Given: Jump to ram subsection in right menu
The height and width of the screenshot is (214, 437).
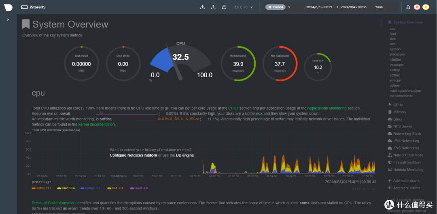Looking at the screenshot, I should point(392,44).
